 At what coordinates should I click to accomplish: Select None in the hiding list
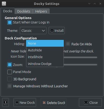point(45,43)
